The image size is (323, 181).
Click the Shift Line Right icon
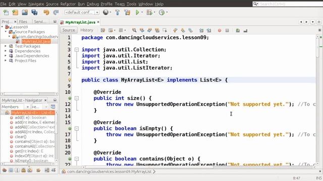click(209, 30)
